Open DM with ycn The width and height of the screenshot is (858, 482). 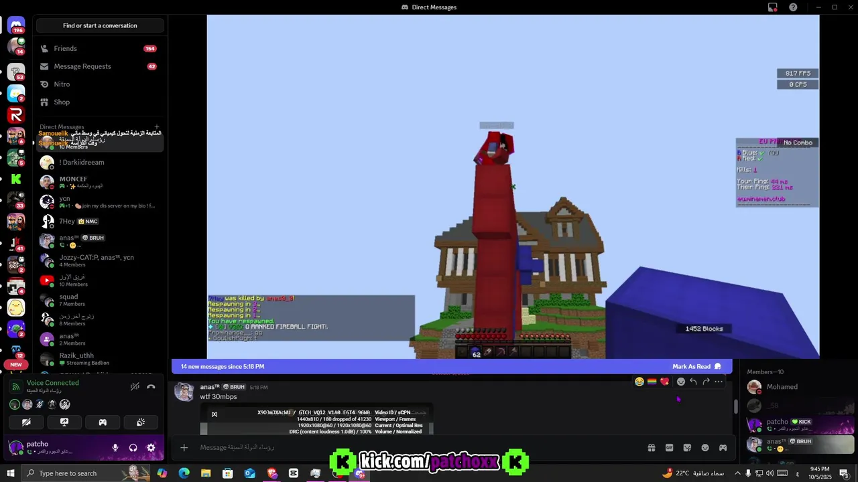99,202
